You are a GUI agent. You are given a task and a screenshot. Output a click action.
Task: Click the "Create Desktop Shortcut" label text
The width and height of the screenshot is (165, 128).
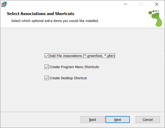pyautogui.click(x=68, y=78)
